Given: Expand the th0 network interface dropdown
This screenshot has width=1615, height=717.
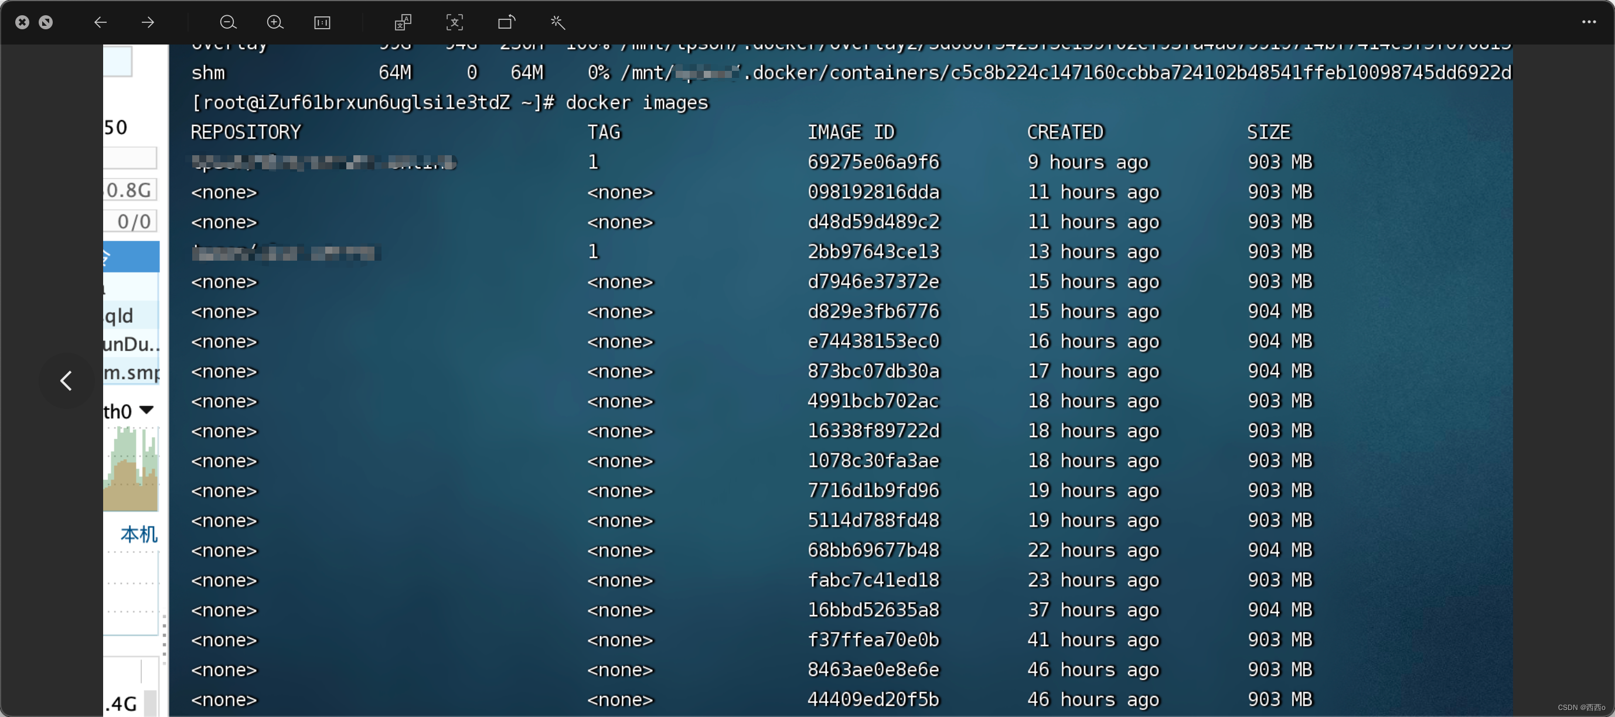Looking at the screenshot, I should click(x=146, y=410).
